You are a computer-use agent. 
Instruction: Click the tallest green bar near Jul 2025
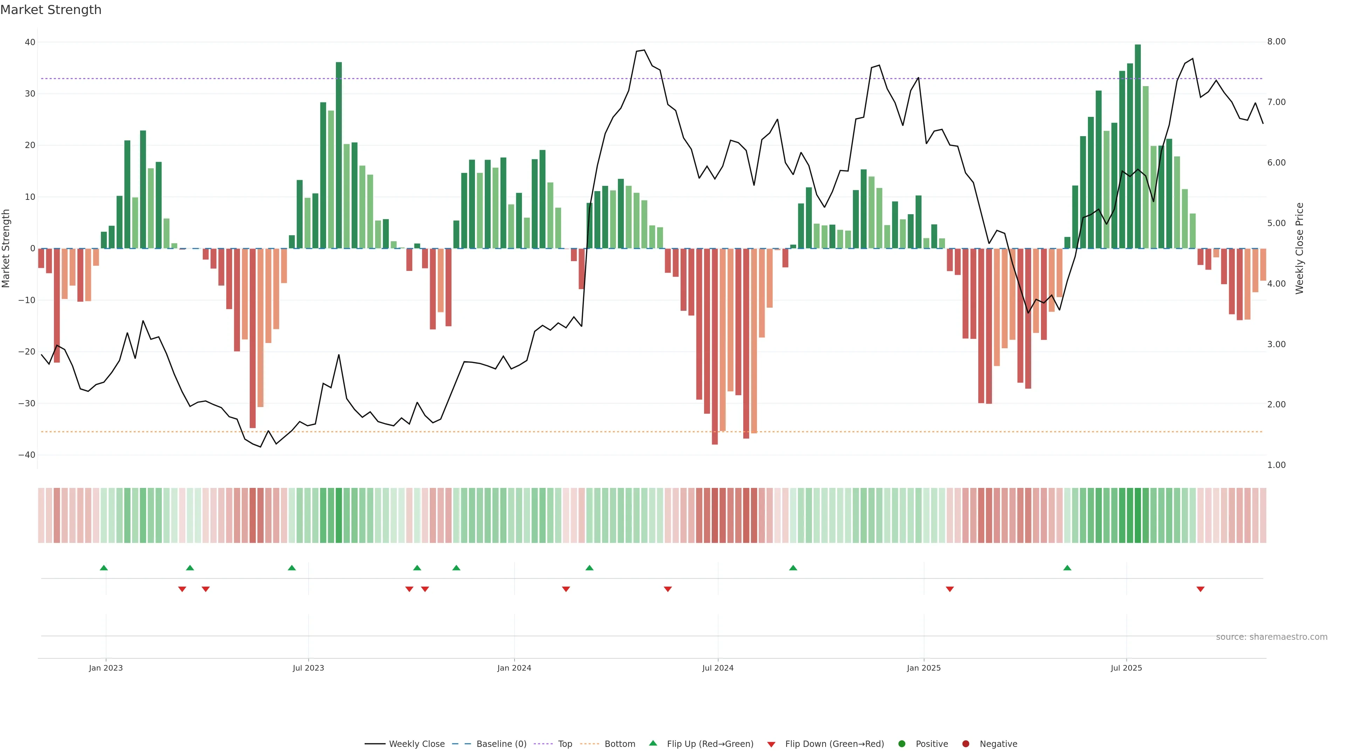tap(1138, 146)
